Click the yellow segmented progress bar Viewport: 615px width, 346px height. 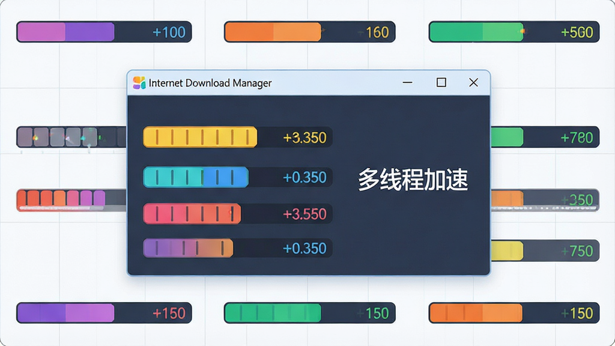click(201, 138)
